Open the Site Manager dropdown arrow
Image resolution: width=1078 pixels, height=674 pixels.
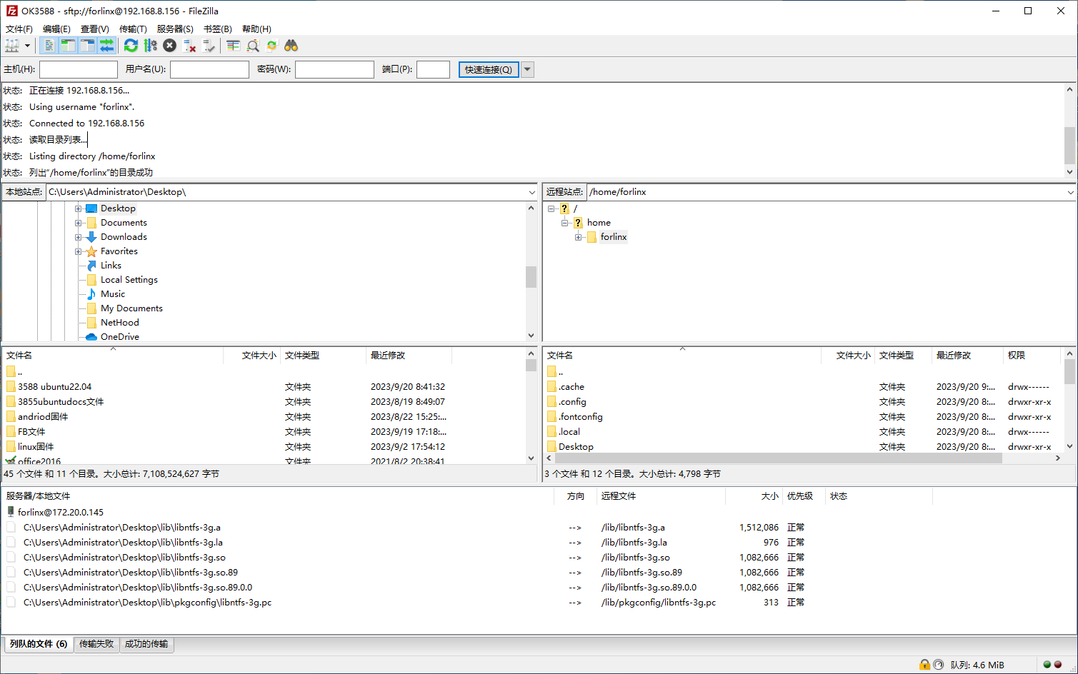click(x=27, y=46)
